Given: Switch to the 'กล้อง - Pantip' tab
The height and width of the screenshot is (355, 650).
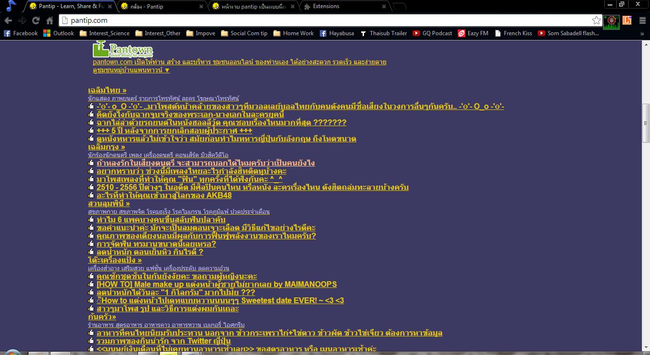Looking at the screenshot, I should pyautogui.click(x=162, y=6).
